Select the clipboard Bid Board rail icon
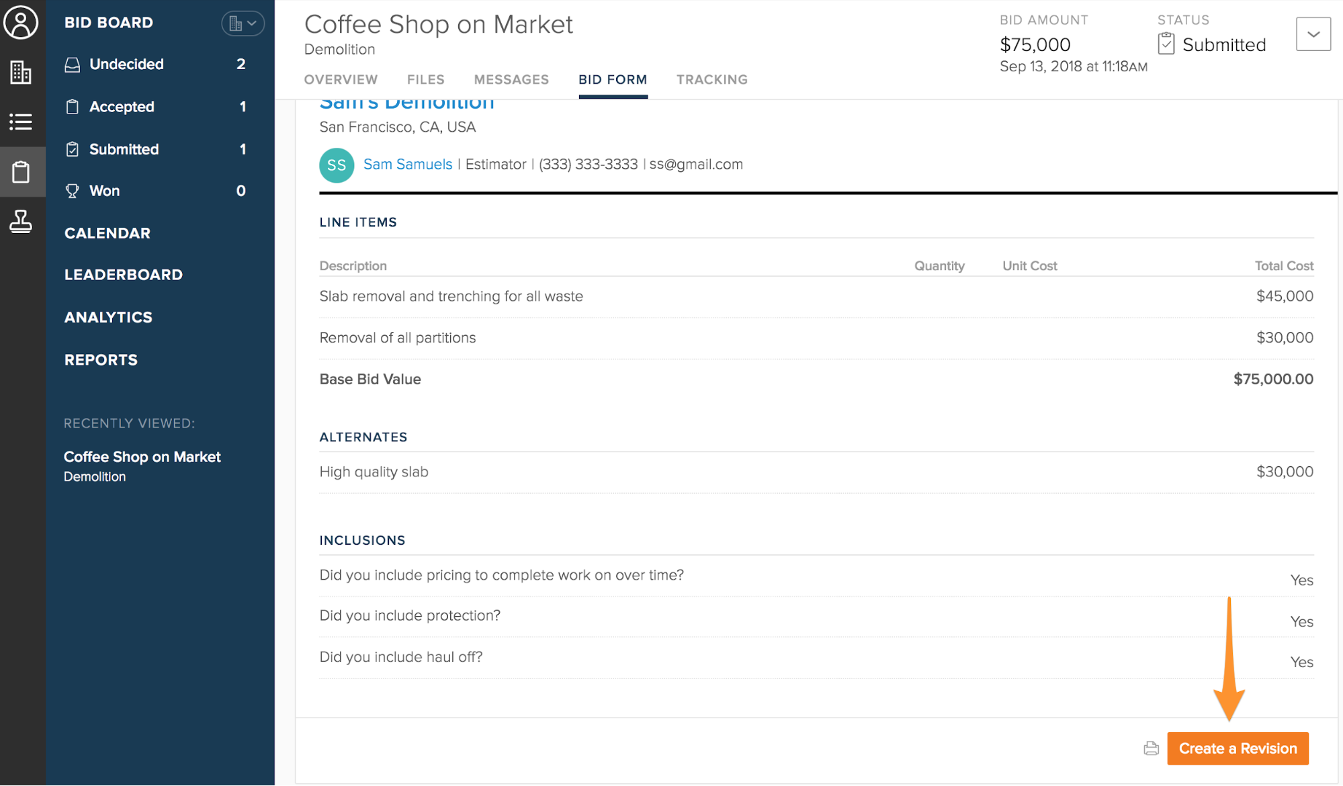Screen dimensions: 1343x786 coord(21,172)
